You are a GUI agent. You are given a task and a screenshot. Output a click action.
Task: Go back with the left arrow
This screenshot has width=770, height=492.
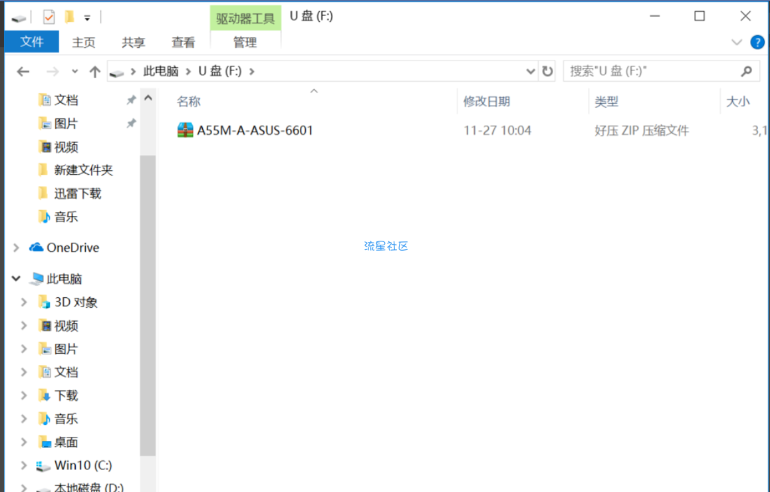coord(23,72)
